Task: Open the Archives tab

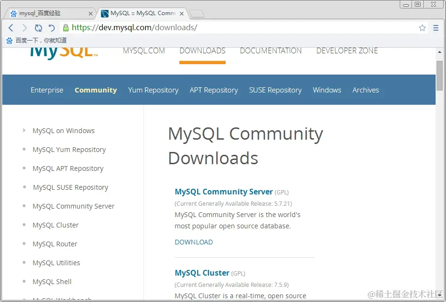Action: click(366, 90)
